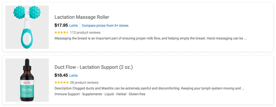The width and height of the screenshot is (276, 107).
Task: Click the Massage Roller description text
Action: click(x=150, y=38)
